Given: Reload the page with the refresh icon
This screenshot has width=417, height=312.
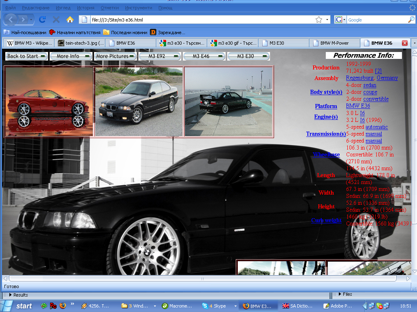Looking at the screenshot, I should (42, 19).
